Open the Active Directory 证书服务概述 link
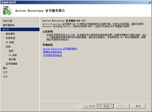 pos(60,49)
